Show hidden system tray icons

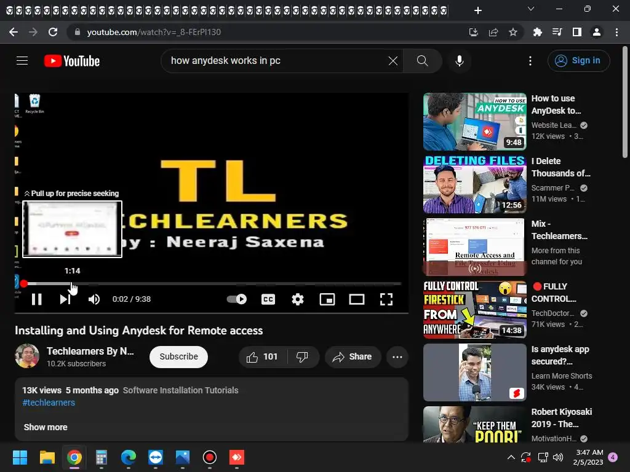511,457
